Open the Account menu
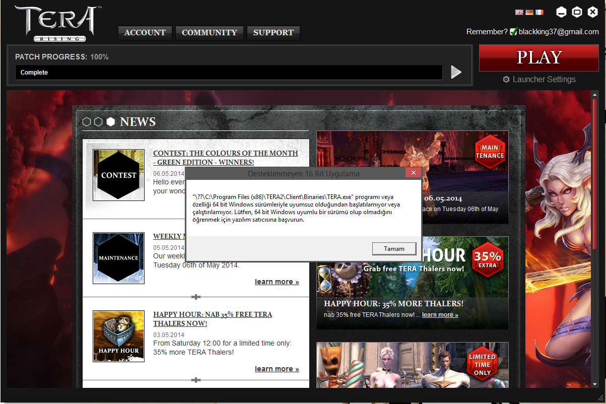Viewport: 606px width, 404px height. (x=145, y=33)
